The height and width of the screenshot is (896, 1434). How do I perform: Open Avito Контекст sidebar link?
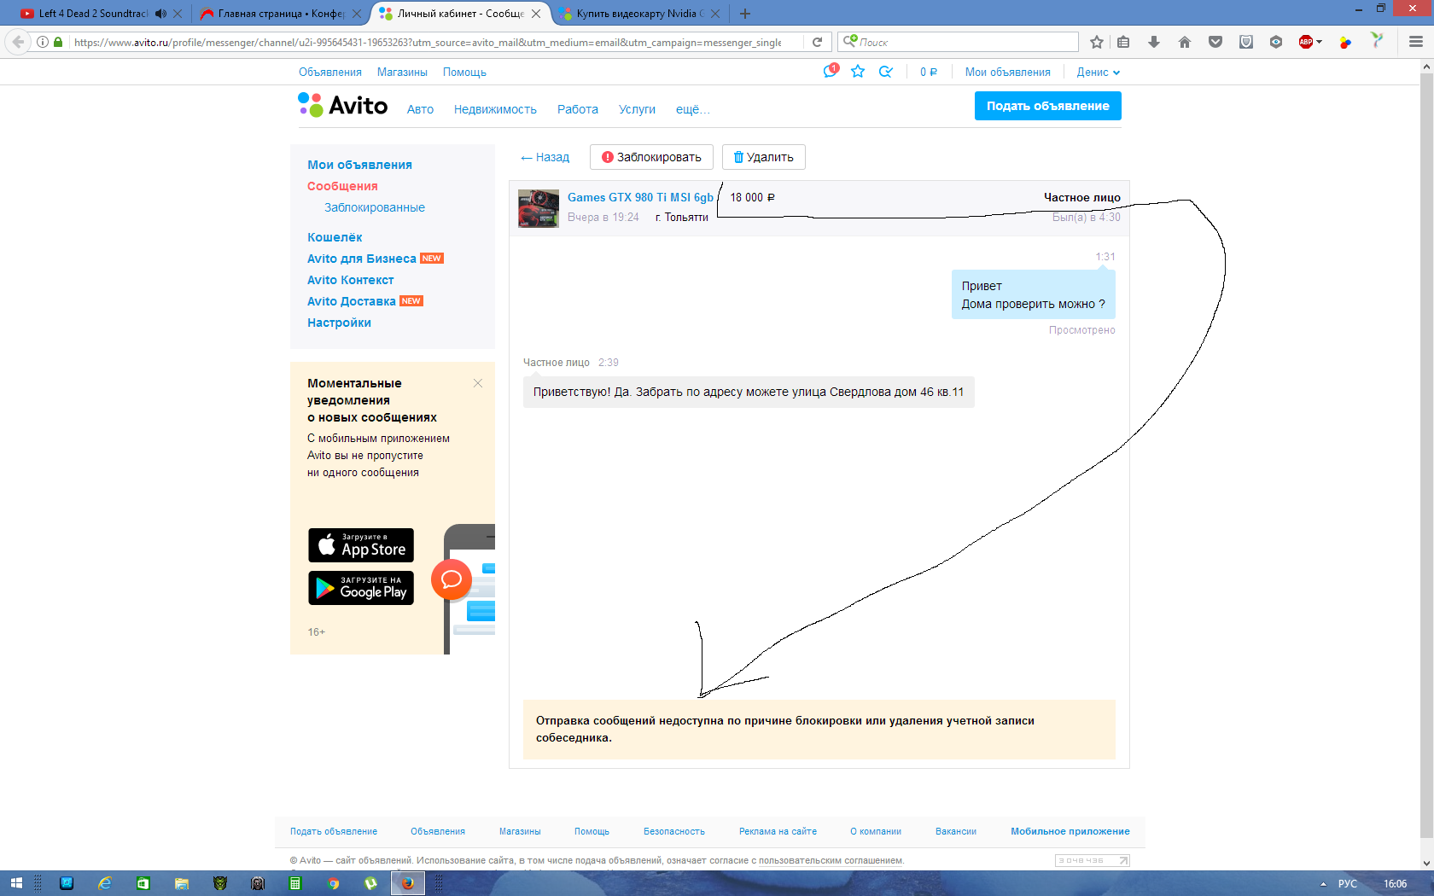(351, 280)
